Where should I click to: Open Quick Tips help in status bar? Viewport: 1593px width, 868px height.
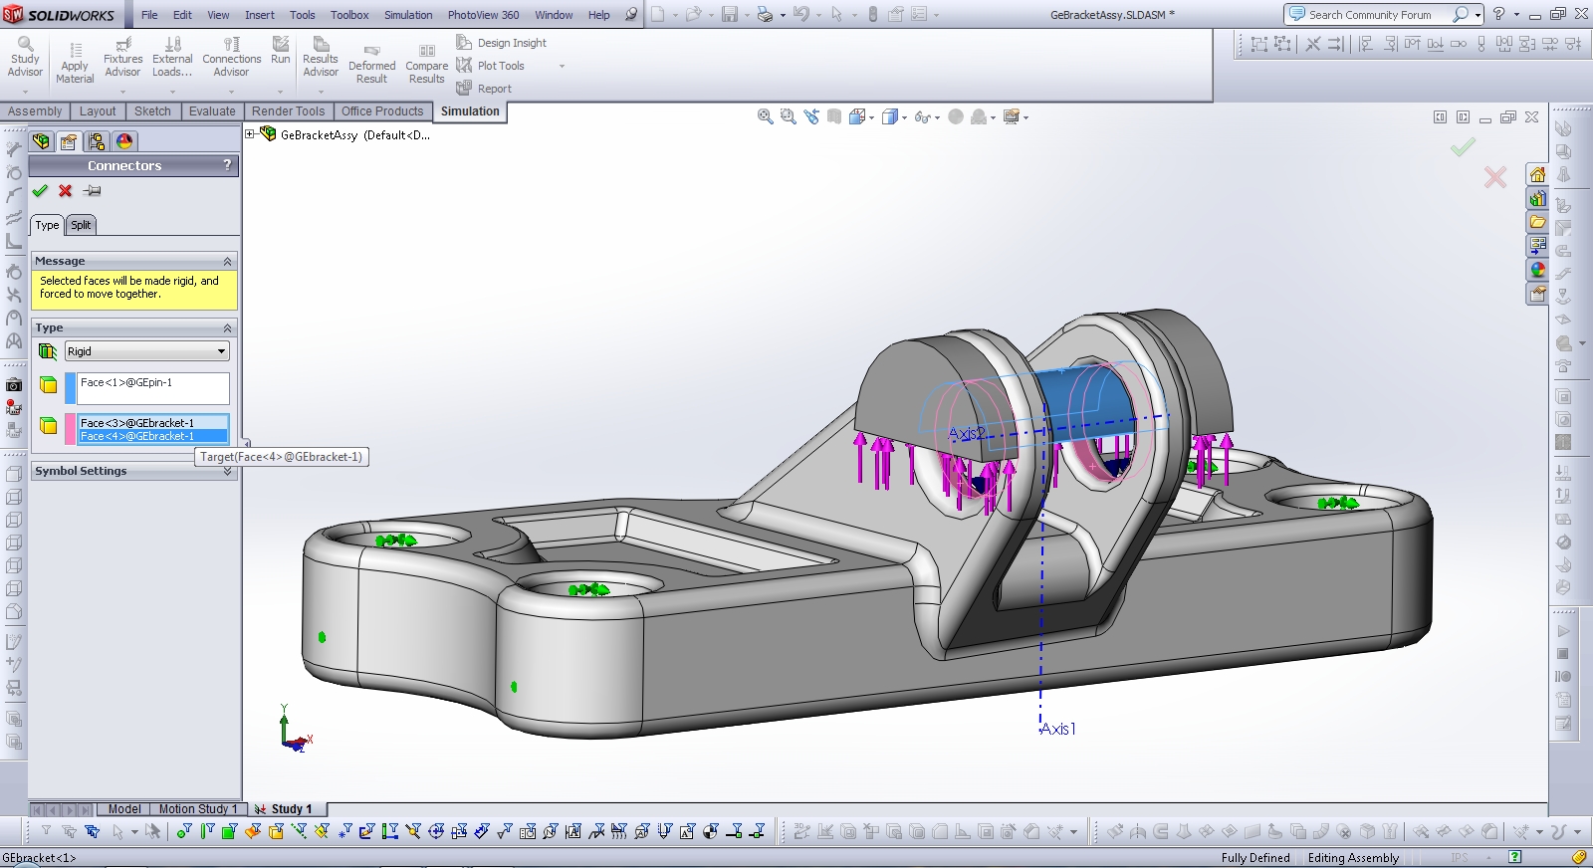tap(1514, 857)
